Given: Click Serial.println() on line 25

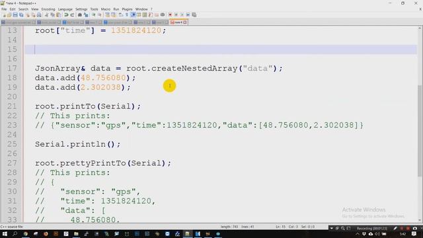Looking at the screenshot, I should pyautogui.click(x=75, y=144).
